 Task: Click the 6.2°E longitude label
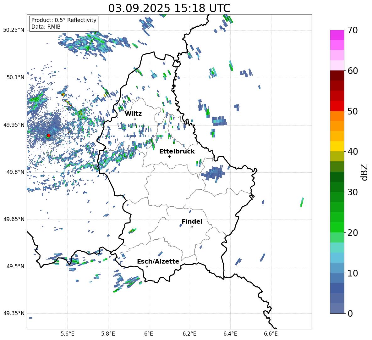coord(189,334)
